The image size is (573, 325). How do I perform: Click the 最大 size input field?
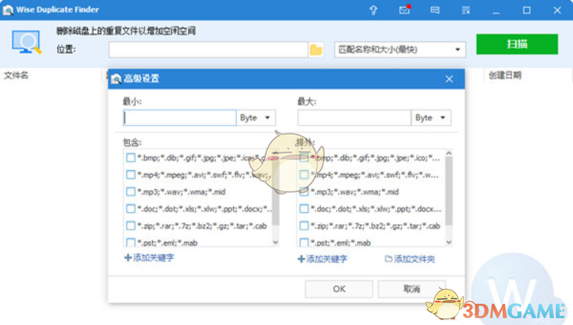(x=354, y=118)
